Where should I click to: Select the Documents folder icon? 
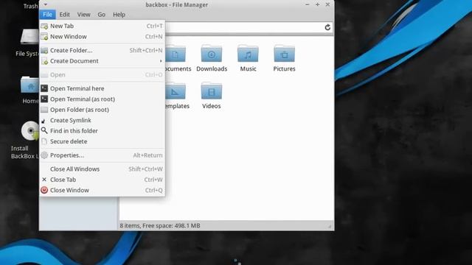[176, 54]
